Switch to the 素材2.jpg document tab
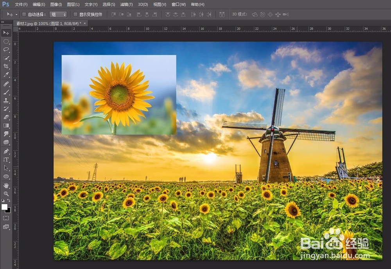This screenshot has width=391, height=269. [48, 23]
